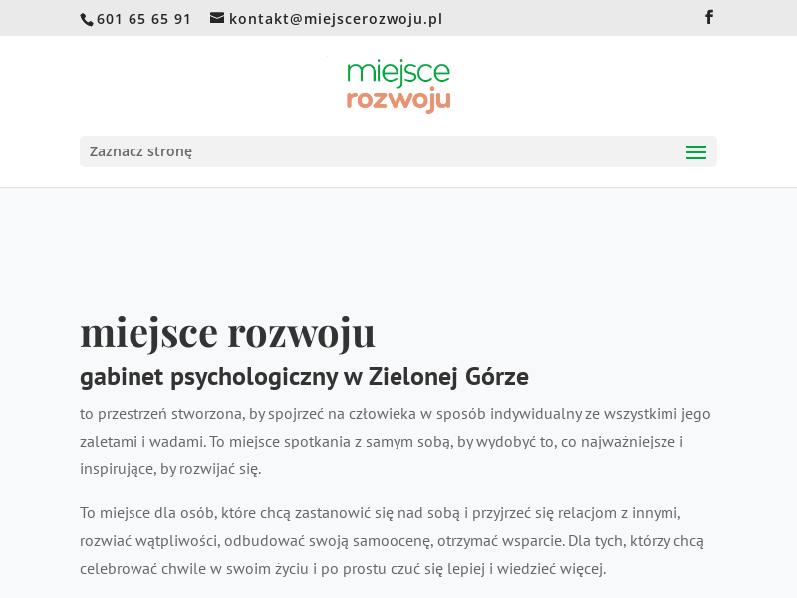Click the green rozwoju text in logo
Viewport: 797px width, 598px height.
point(398,99)
